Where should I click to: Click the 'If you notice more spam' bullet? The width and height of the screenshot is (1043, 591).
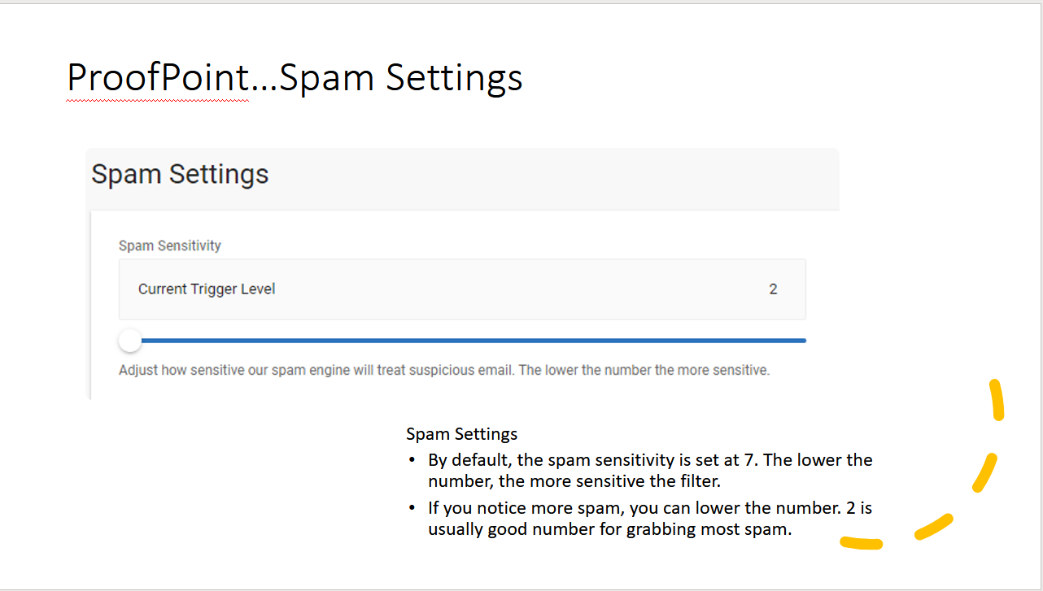point(521,509)
